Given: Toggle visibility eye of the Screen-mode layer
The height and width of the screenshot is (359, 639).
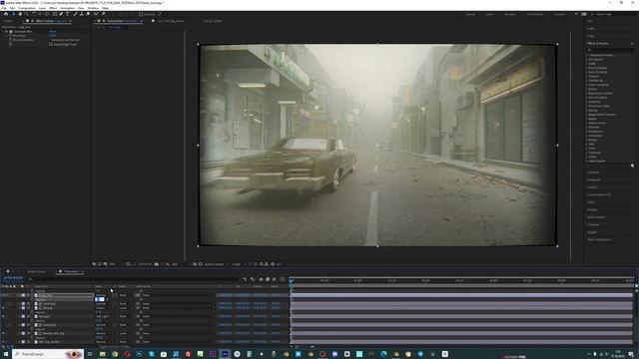Looking at the screenshot, I should tap(3, 308).
